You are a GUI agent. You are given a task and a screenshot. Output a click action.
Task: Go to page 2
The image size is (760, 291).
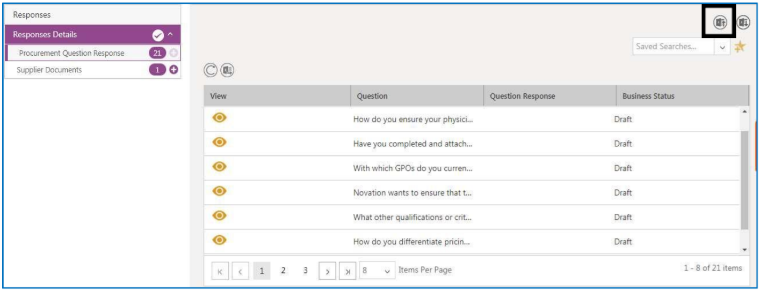point(283,270)
